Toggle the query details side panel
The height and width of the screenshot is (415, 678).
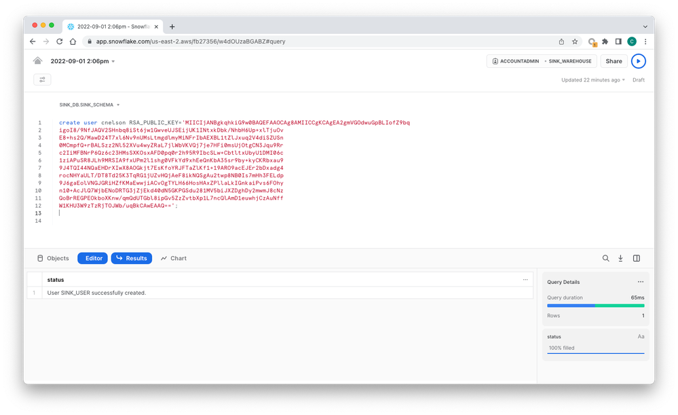[637, 258]
